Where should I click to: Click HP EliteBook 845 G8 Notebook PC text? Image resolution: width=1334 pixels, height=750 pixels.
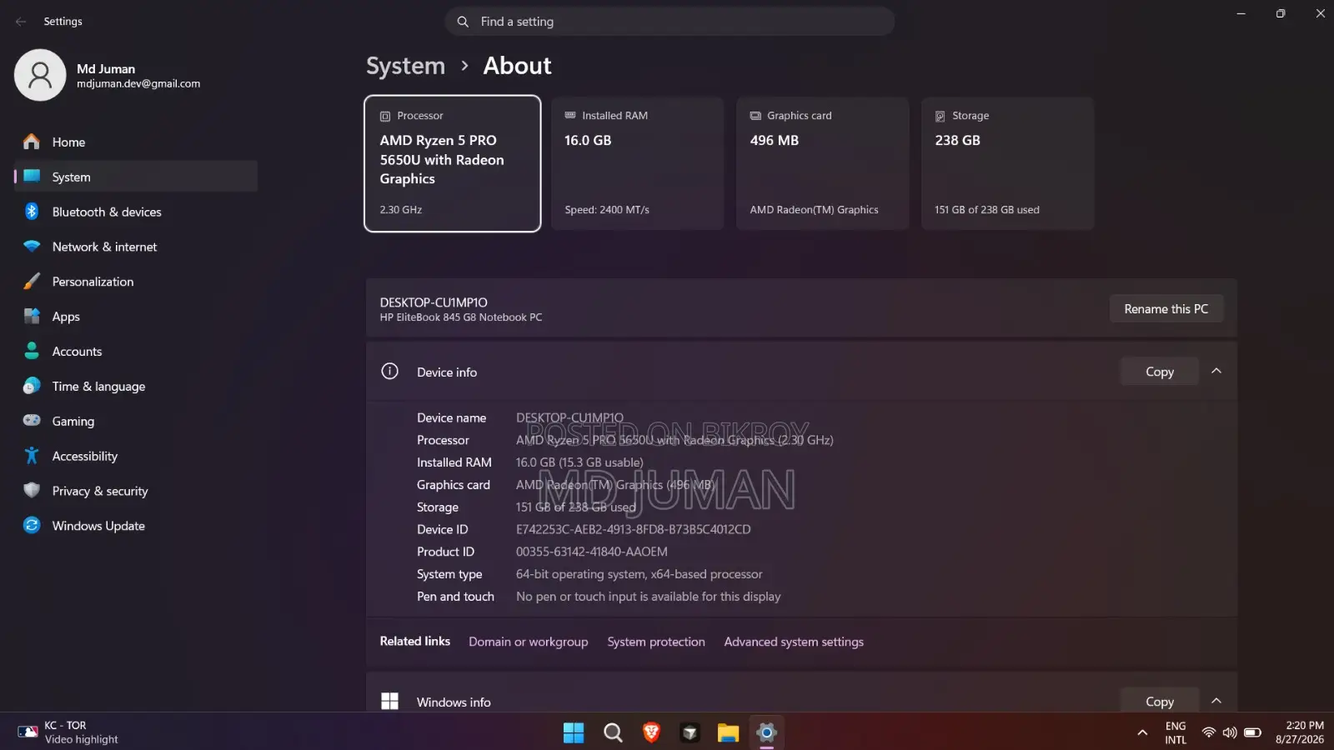tap(461, 317)
